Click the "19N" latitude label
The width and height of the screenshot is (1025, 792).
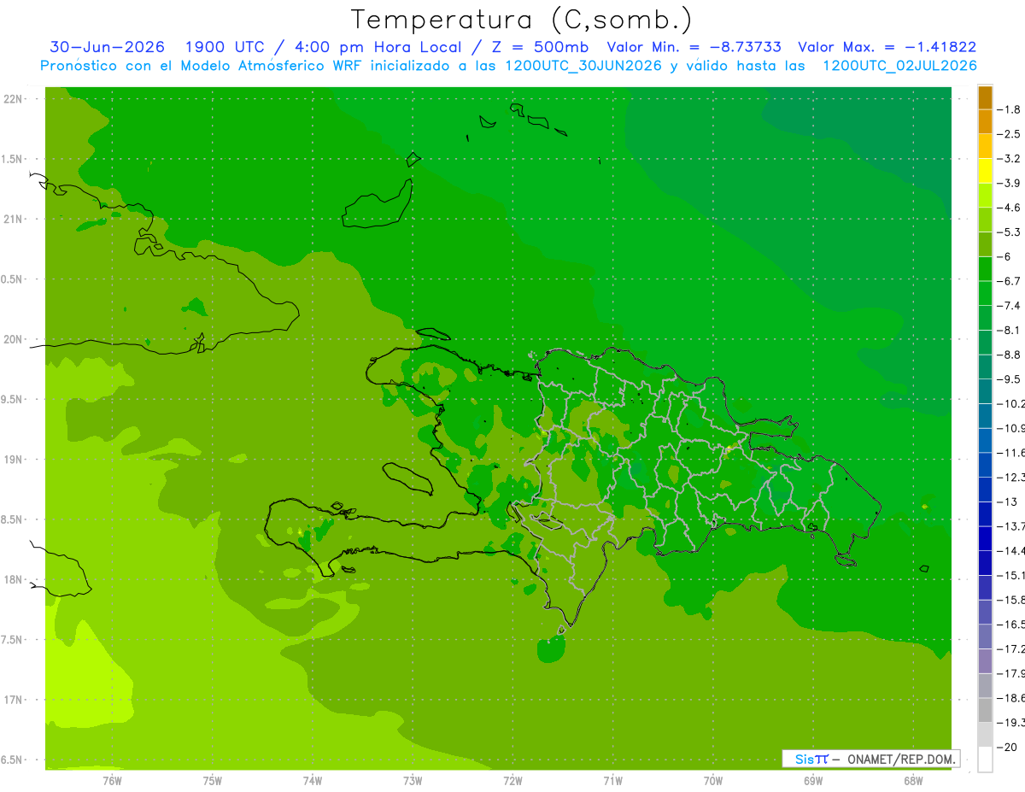[x=13, y=460]
